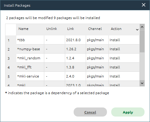Cancel the package installation
The image size is (150, 122).
[90, 112]
